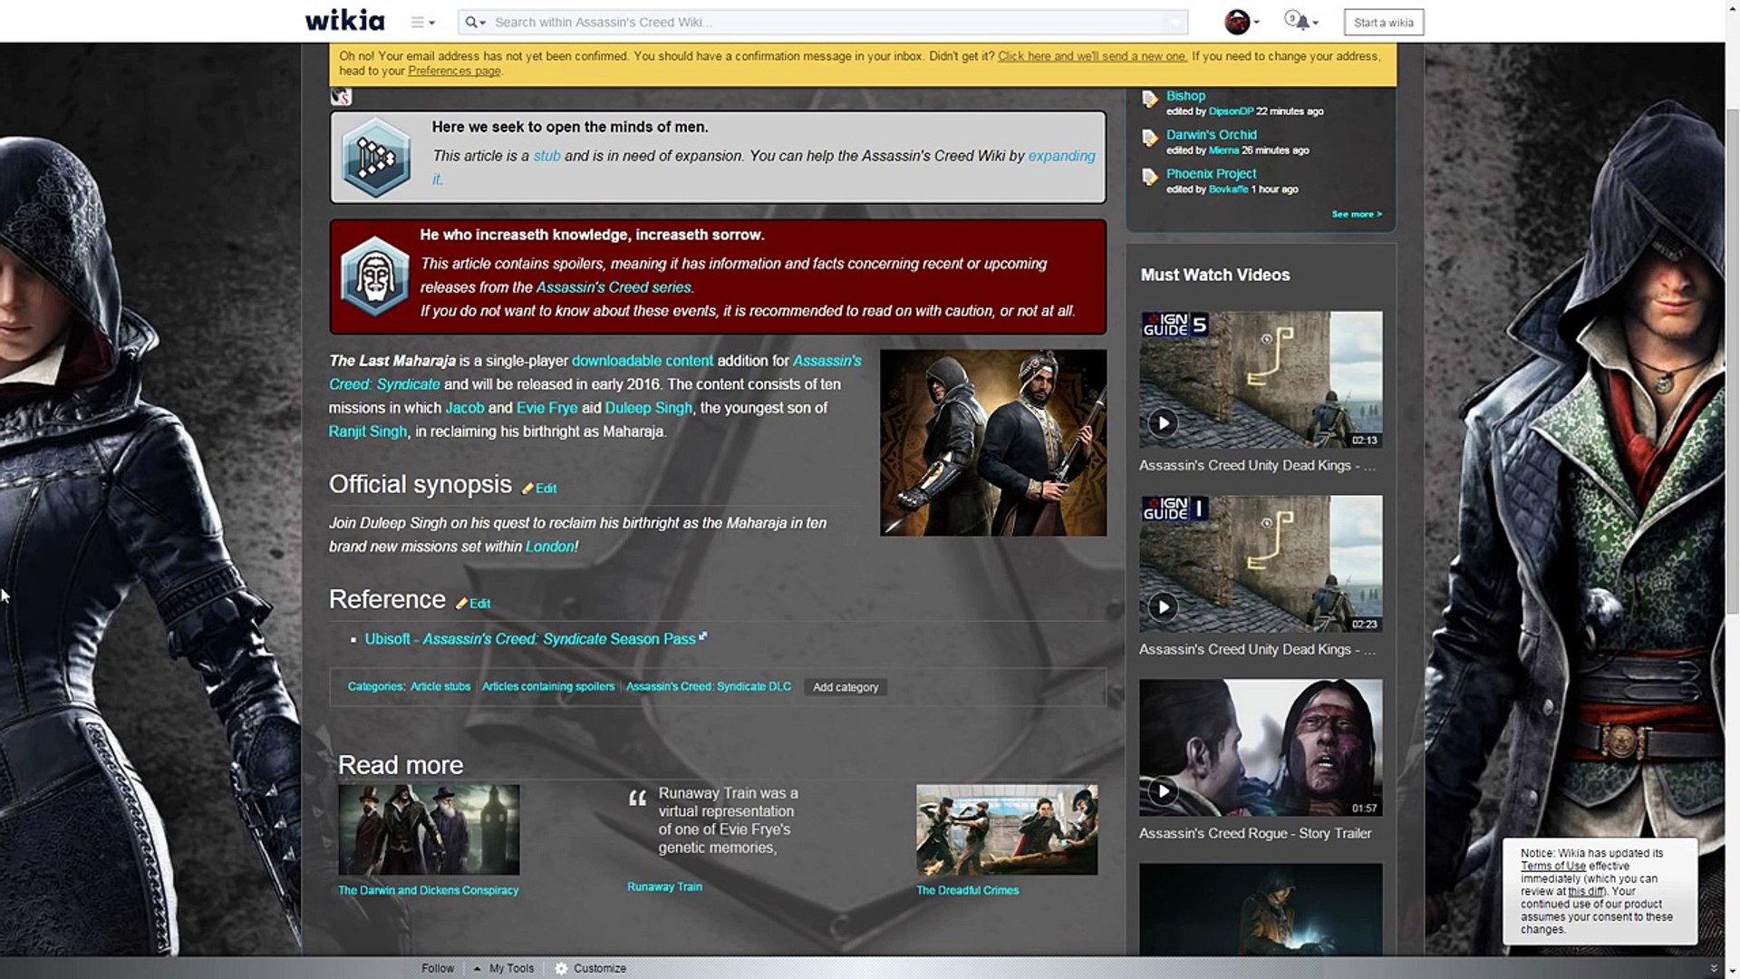Play the first Dead Kings guide video
Viewport: 1740px width, 979px height.
point(1163,422)
